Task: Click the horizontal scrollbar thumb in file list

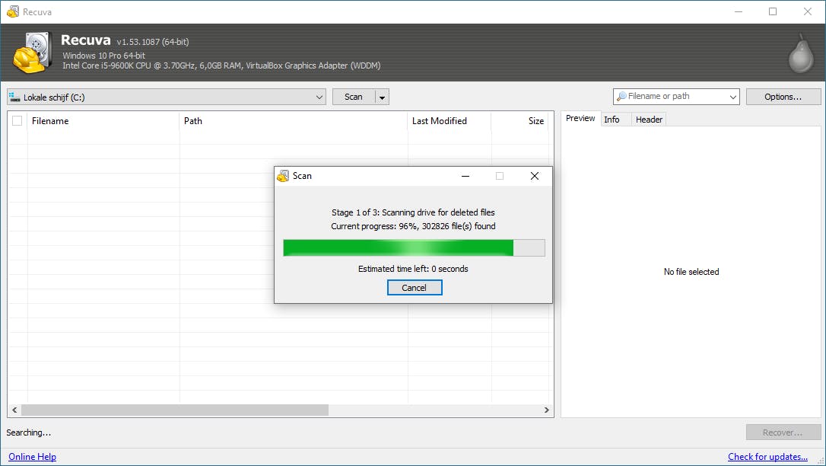Action: (x=175, y=410)
